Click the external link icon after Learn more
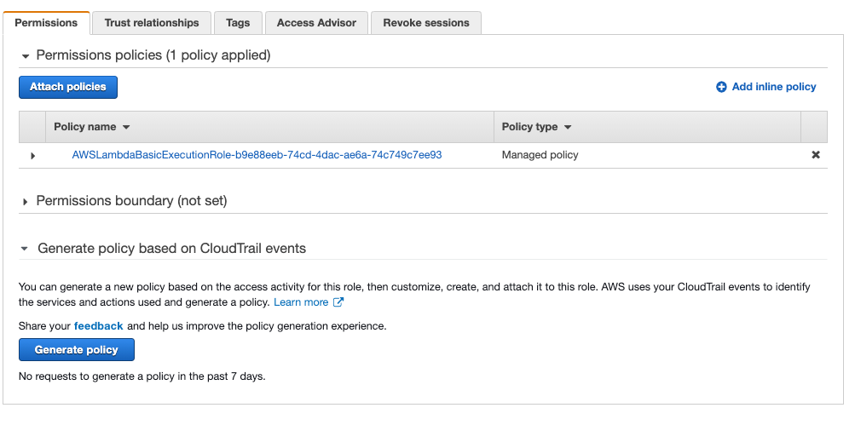This screenshot has width=855, height=425. tap(338, 302)
